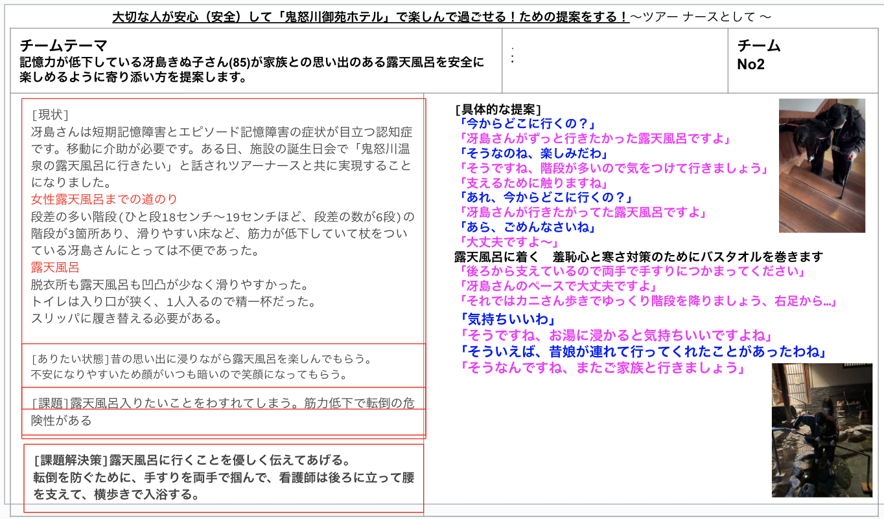Open the staircase photo at top right
Screen dimensions: 884x519
tap(821, 166)
